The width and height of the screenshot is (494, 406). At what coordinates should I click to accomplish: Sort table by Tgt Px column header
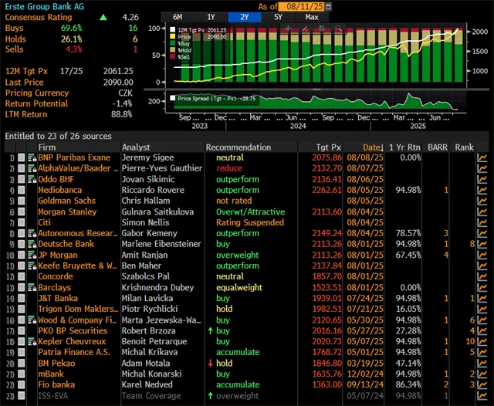tap(330, 147)
